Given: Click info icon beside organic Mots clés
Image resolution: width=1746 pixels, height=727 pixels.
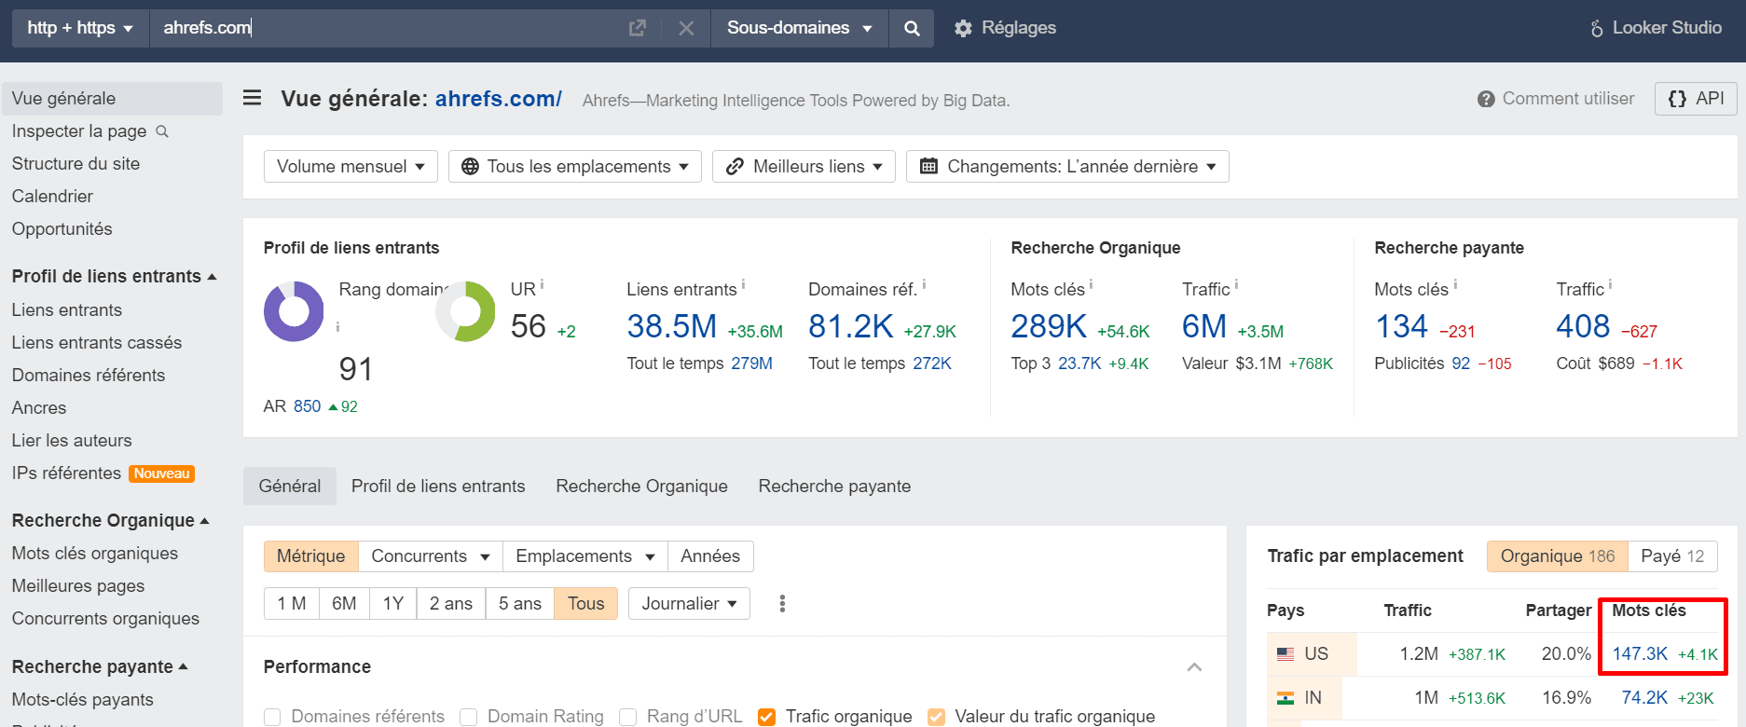Looking at the screenshot, I should point(1091,284).
